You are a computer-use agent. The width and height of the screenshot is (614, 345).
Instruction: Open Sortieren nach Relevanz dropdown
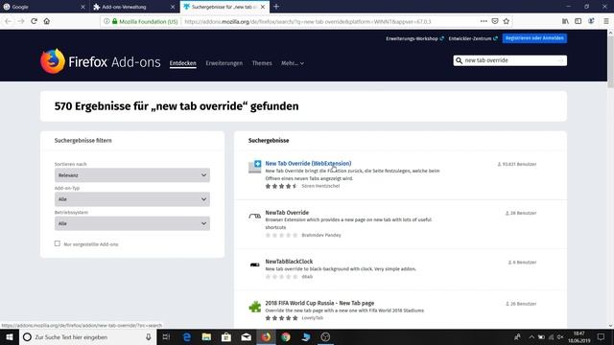point(132,175)
